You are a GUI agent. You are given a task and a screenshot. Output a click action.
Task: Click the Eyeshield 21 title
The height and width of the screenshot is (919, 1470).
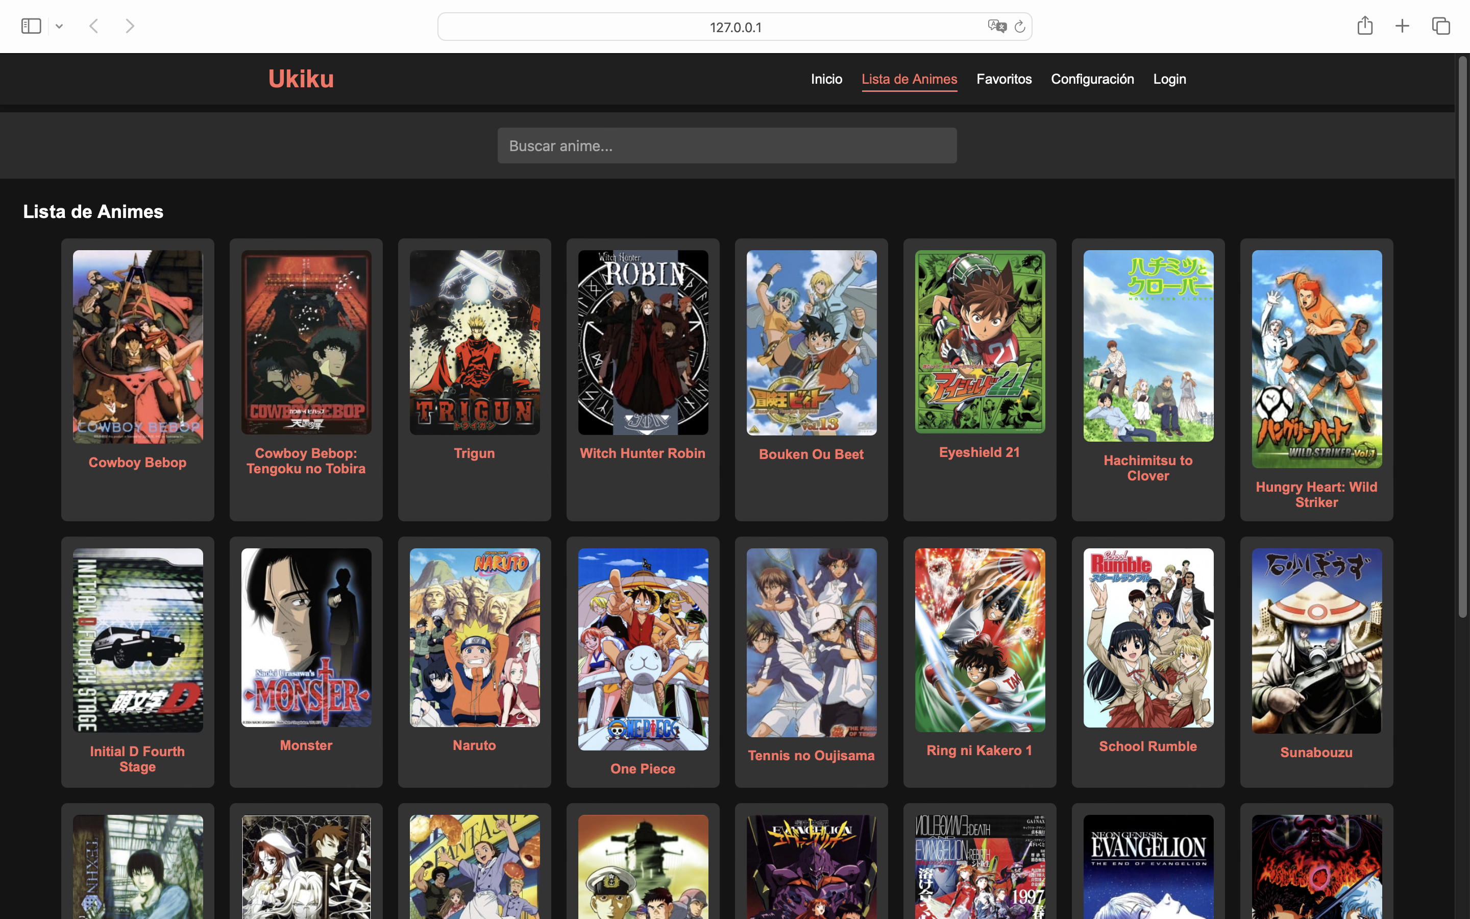point(980,452)
